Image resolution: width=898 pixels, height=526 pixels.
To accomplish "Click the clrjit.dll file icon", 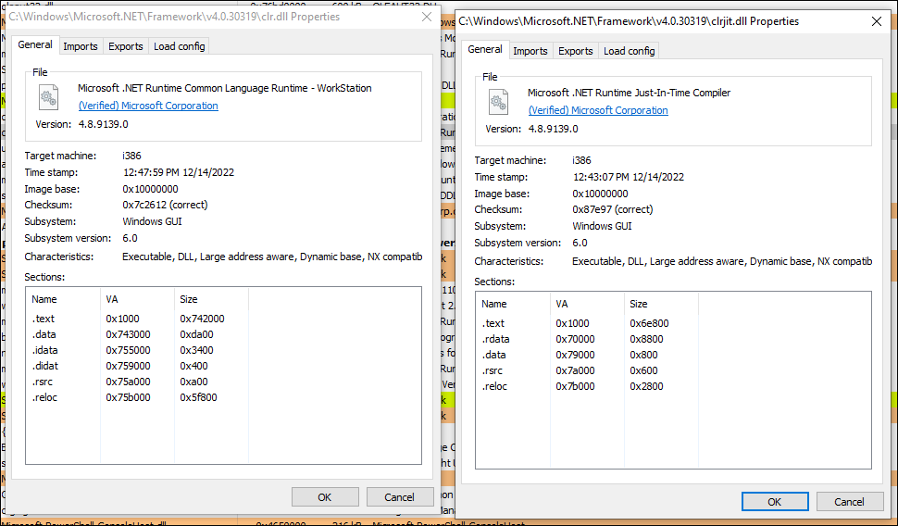I will pos(498,102).
